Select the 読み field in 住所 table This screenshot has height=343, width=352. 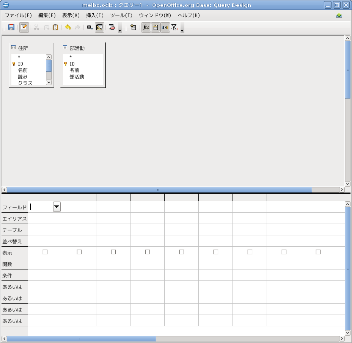[x=23, y=77]
